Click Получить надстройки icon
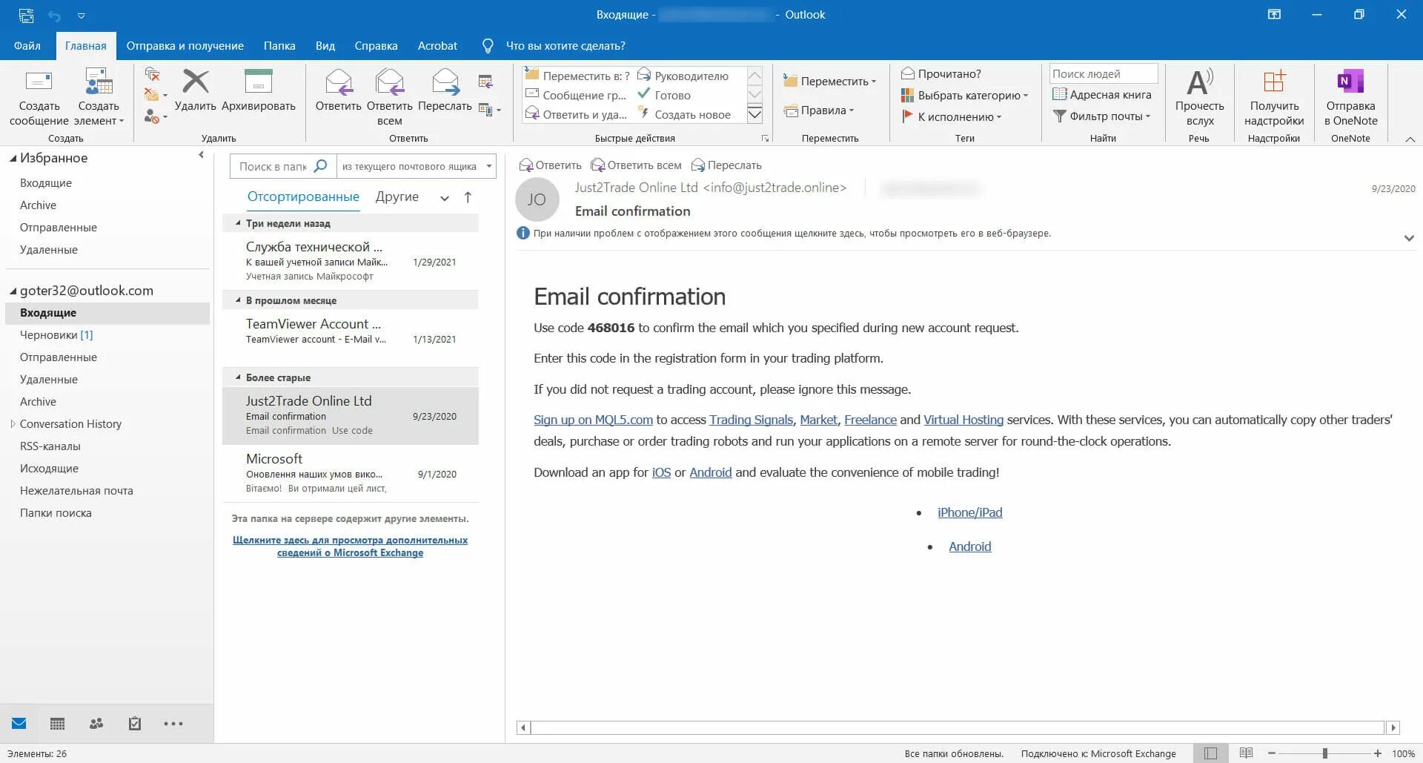Image resolution: width=1423 pixels, height=763 pixels. [x=1273, y=95]
